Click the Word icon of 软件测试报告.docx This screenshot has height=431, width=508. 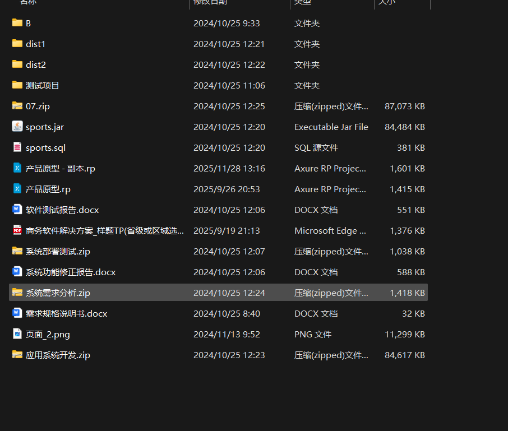click(17, 210)
